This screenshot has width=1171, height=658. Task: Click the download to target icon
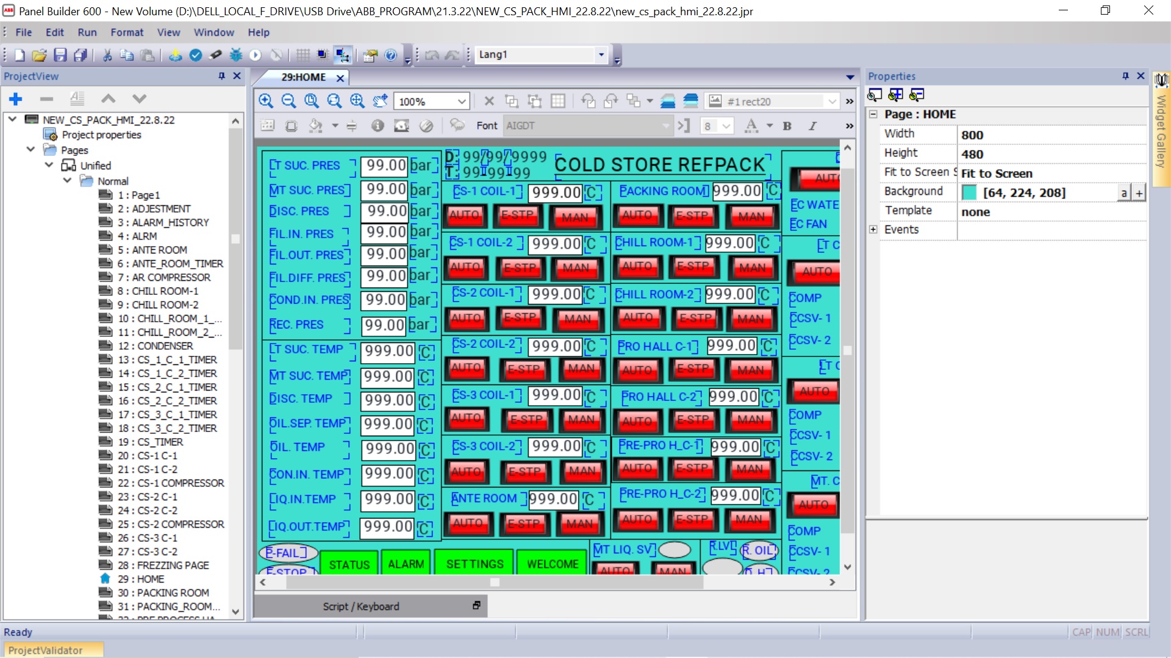coord(175,55)
